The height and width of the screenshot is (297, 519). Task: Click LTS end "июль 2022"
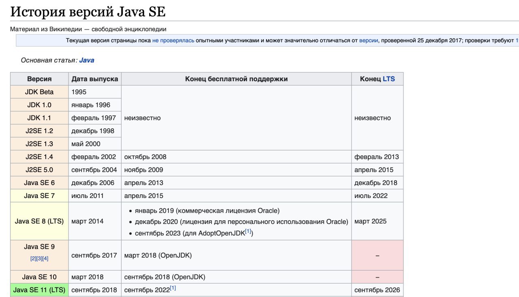click(x=371, y=196)
